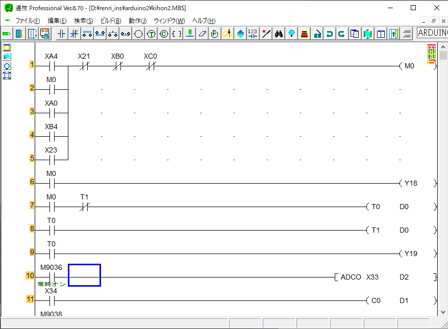Select the XA4 contact on rung 1
The height and width of the screenshot is (329, 448).
(x=51, y=66)
